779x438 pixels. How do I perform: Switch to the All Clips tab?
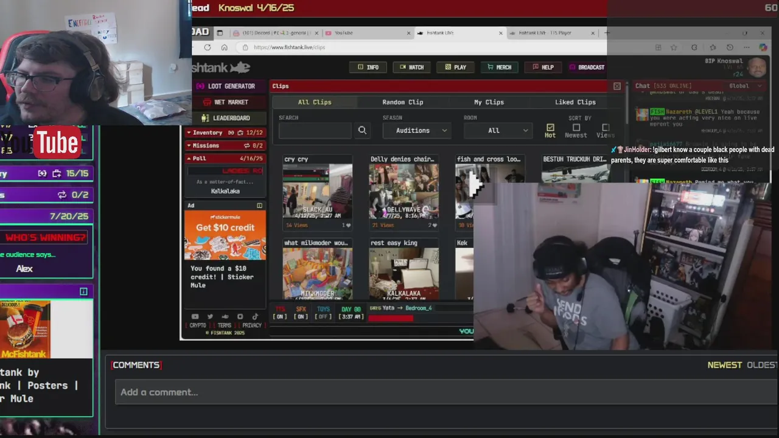tap(315, 102)
